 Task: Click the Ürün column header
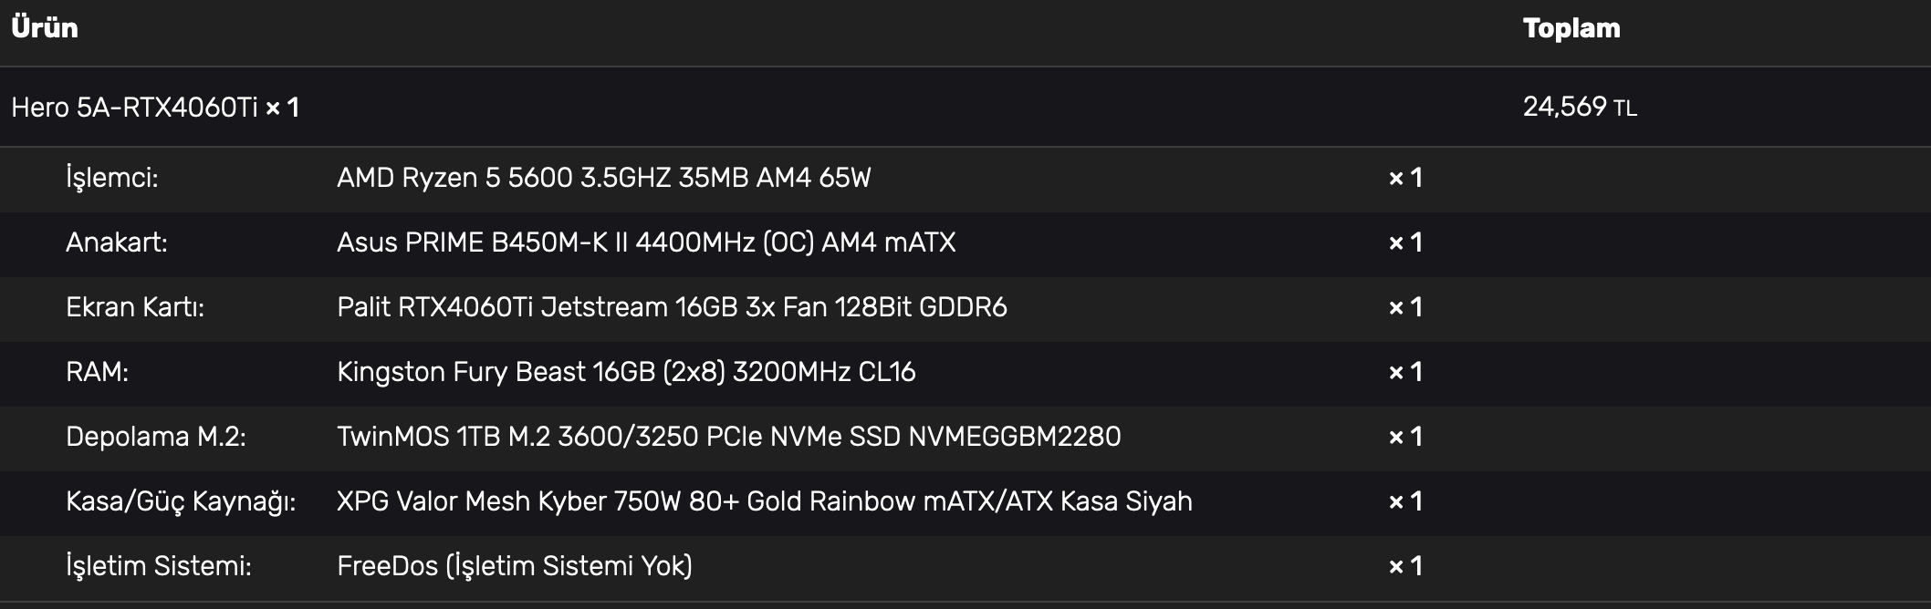pos(45,28)
